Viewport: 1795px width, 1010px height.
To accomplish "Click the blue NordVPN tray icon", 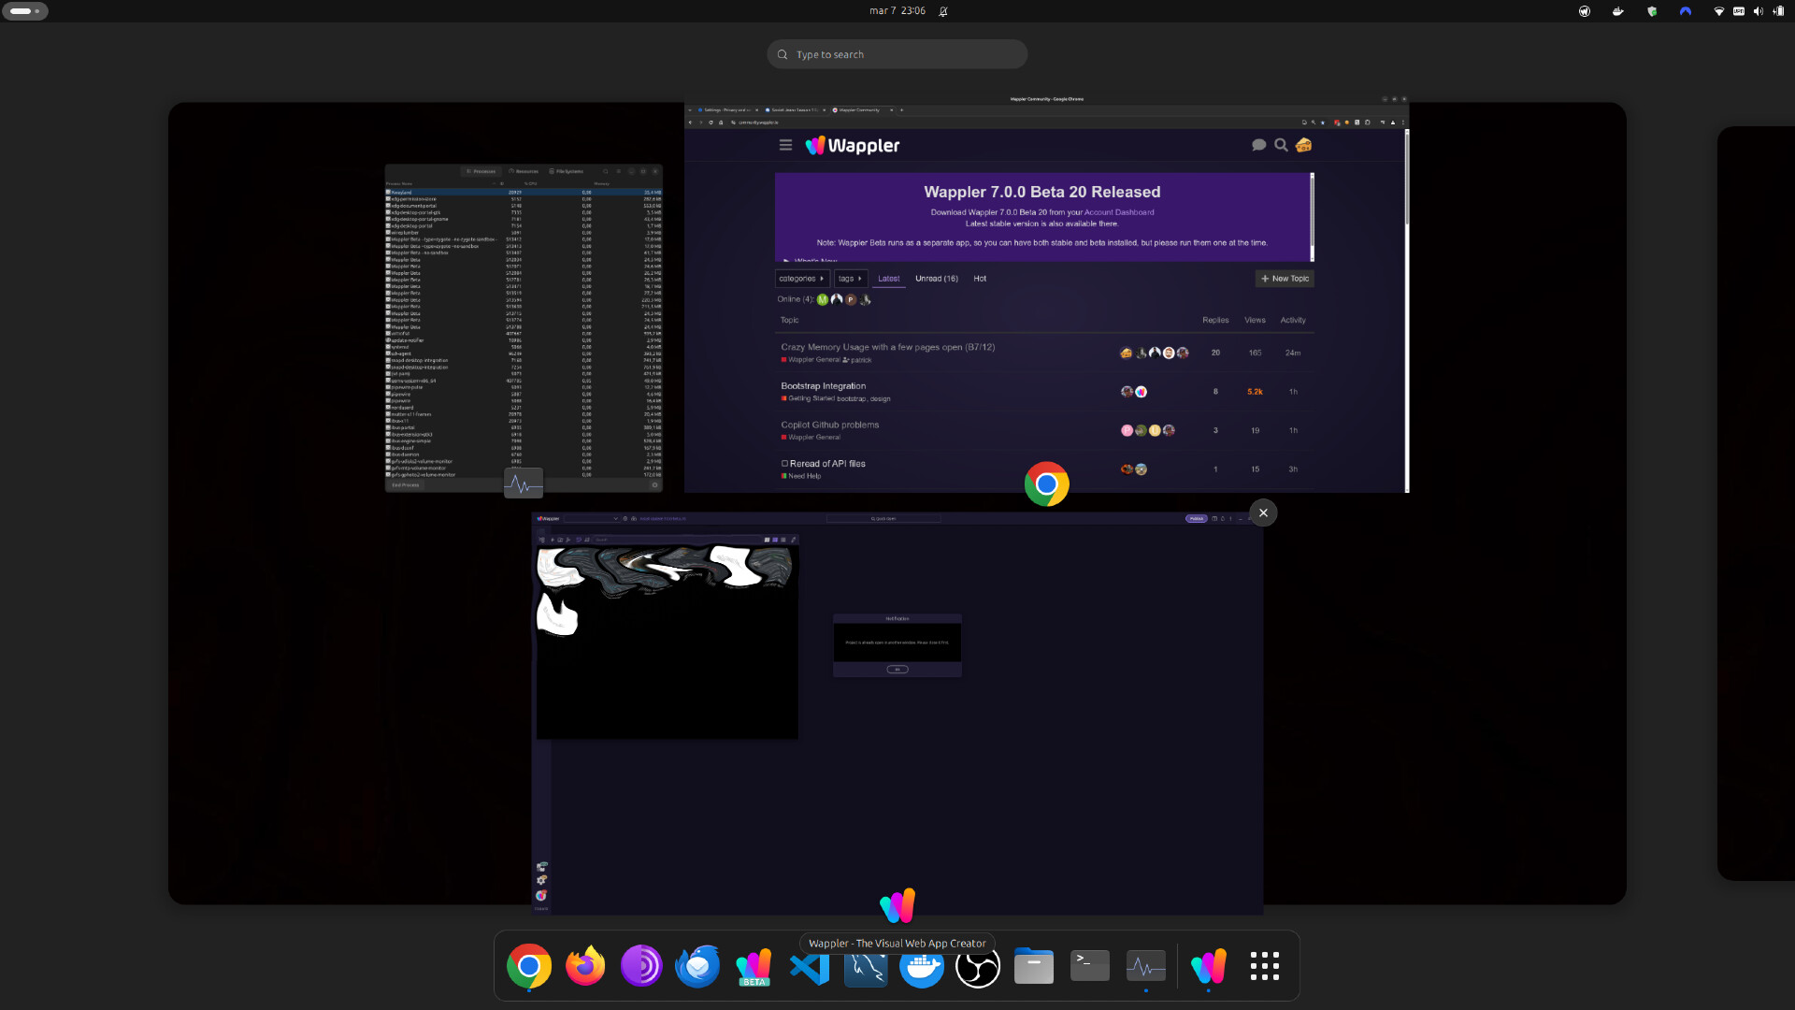I will [x=1686, y=11].
